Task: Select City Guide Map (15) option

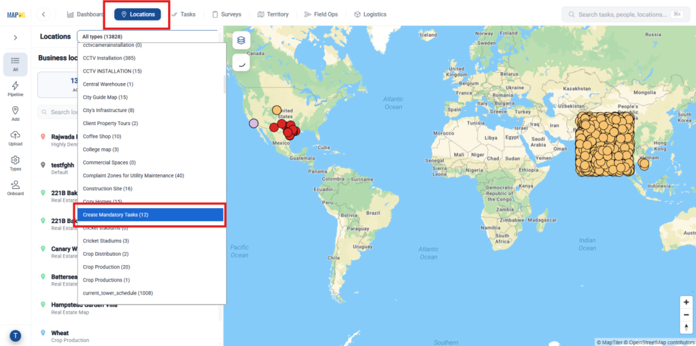Action: (x=152, y=97)
